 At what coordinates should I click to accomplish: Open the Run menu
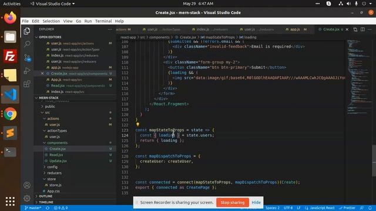coord(88,21)
